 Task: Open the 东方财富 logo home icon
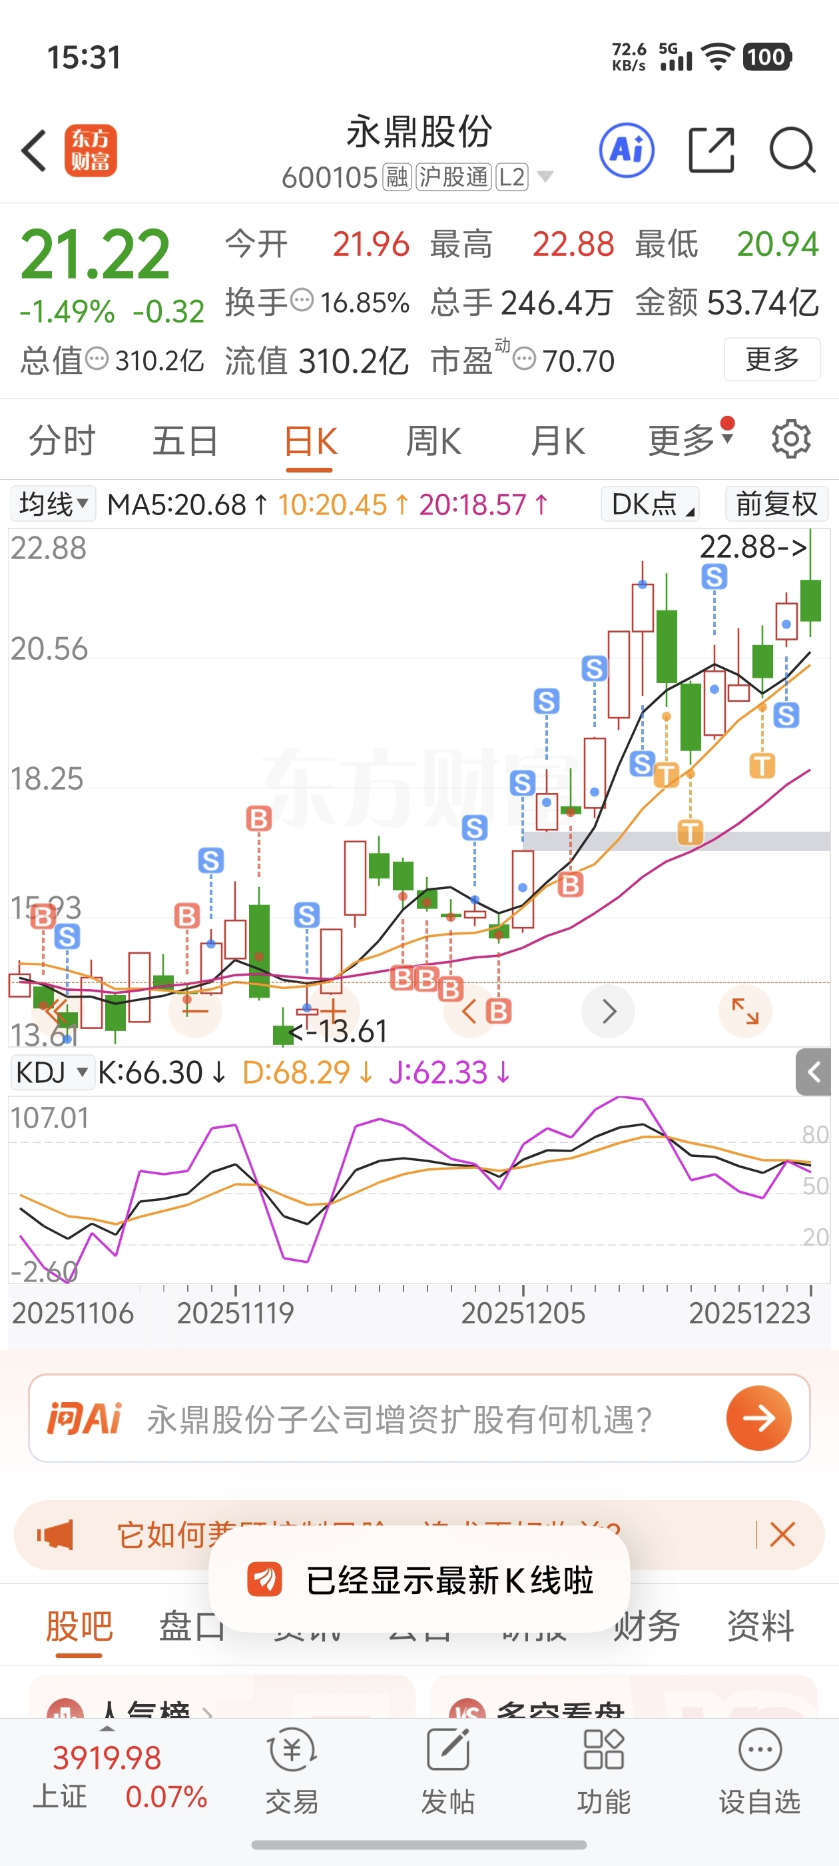click(91, 151)
